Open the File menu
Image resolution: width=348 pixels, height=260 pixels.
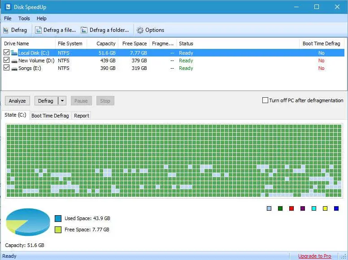(8, 18)
